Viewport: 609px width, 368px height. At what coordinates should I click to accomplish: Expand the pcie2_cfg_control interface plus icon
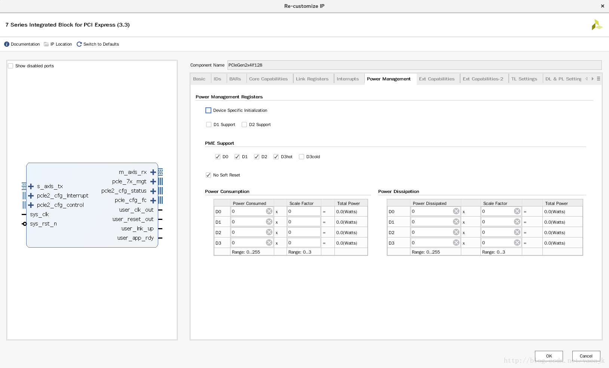31,205
